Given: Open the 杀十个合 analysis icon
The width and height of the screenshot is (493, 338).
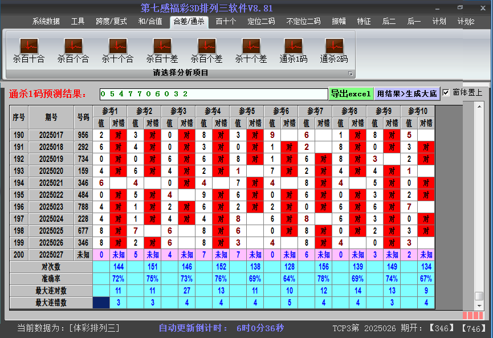Looking at the screenshot, I should coord(117,46).
